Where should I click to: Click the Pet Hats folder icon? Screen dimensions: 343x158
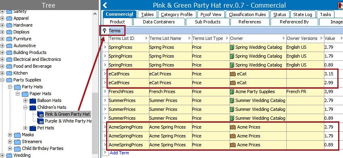[x=33, y=128]
